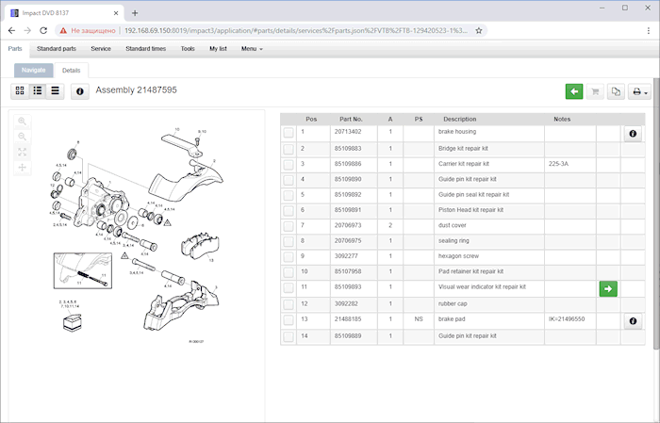Screen dimensions: 660x423
Task: Open info for brake pad row
Action: 632,321
